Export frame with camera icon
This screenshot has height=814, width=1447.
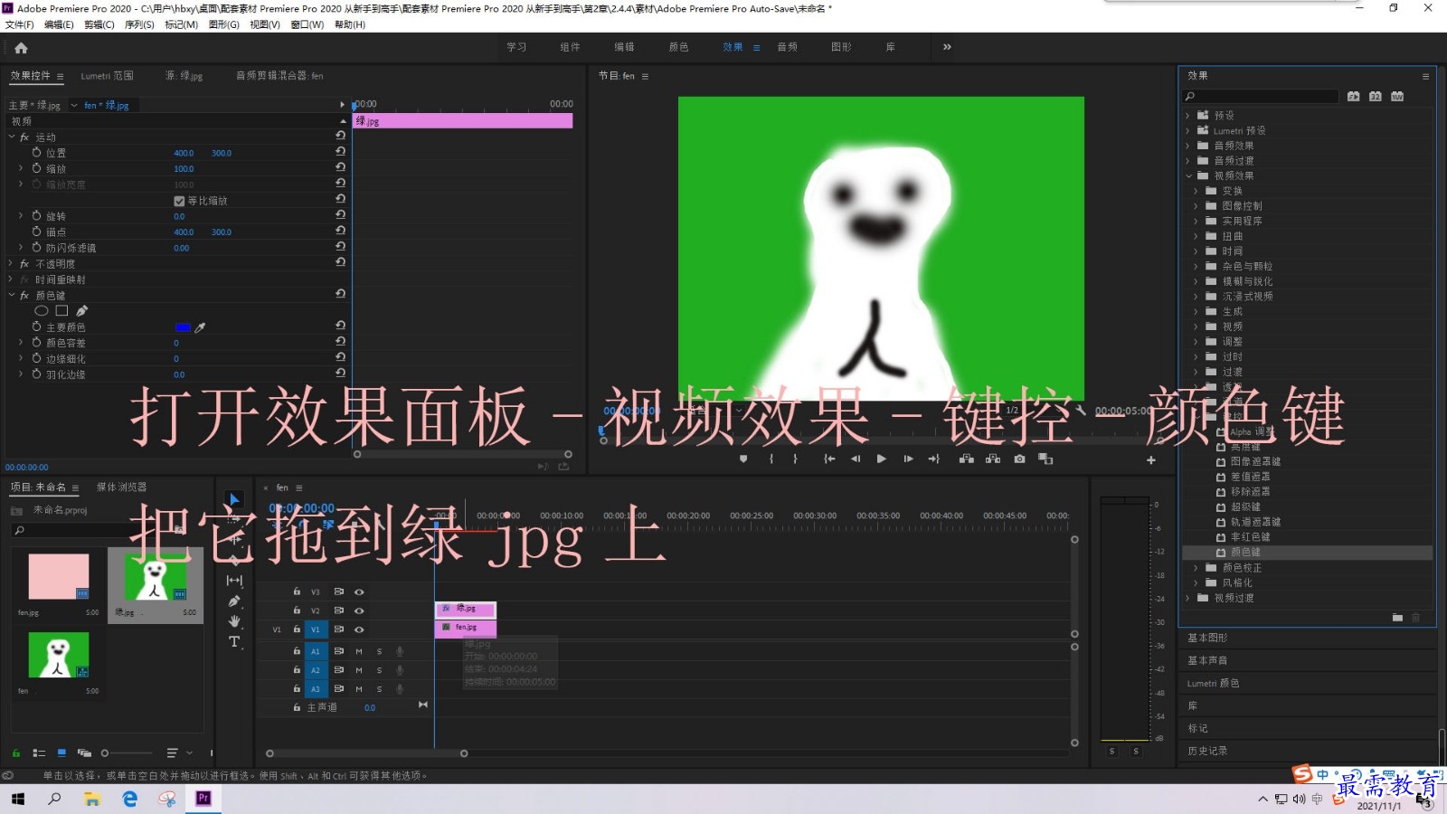(1019, 459)
